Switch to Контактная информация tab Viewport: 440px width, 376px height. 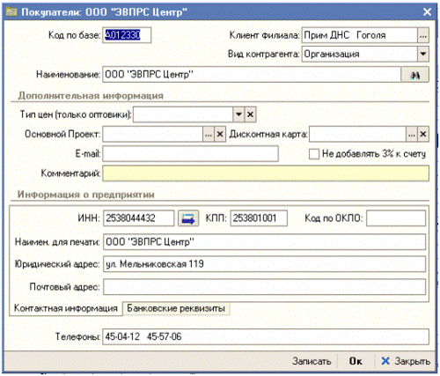coord(66,308)
